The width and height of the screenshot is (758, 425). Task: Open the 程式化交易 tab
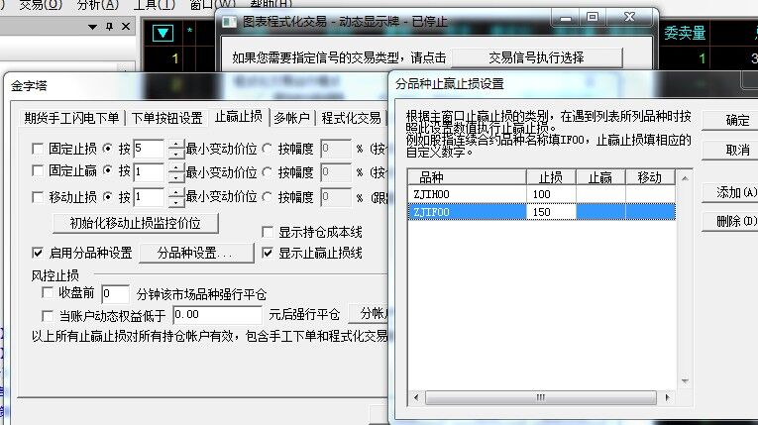coord(351,118)
